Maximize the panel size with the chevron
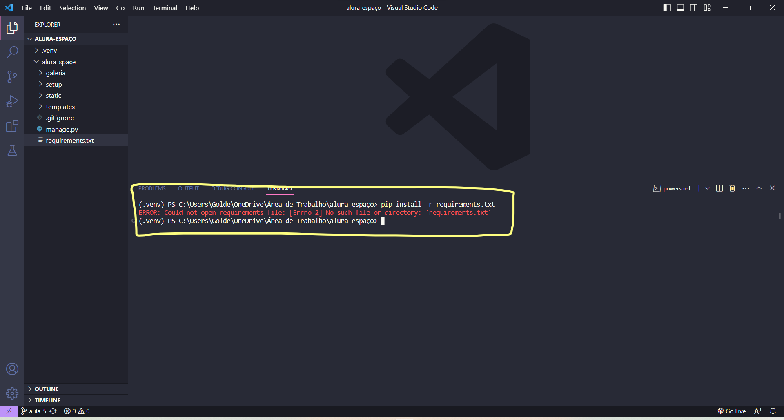Viewport: 784px width, 420px height. pos(759,188)
